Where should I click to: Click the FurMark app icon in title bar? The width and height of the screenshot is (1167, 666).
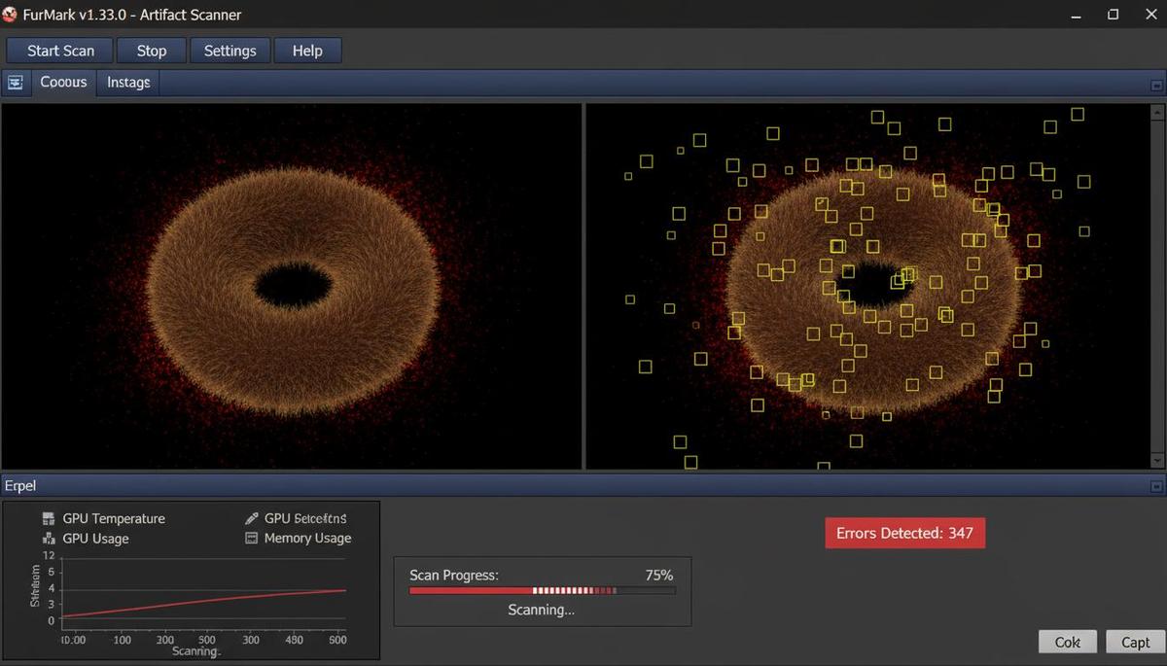coord(11,15)
